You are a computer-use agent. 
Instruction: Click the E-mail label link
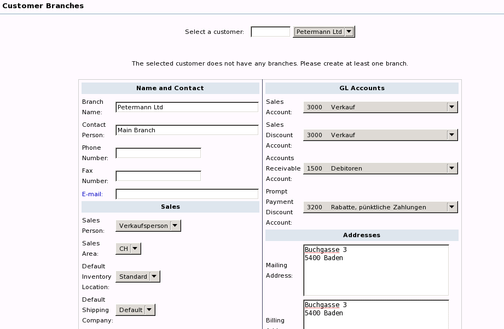pyautogui.click(x=92, y=194)
